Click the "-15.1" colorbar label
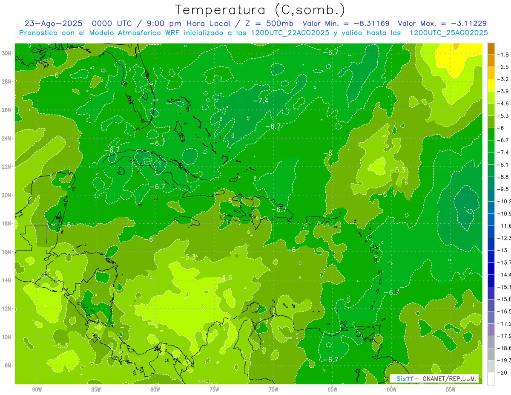 pos(504,287)
